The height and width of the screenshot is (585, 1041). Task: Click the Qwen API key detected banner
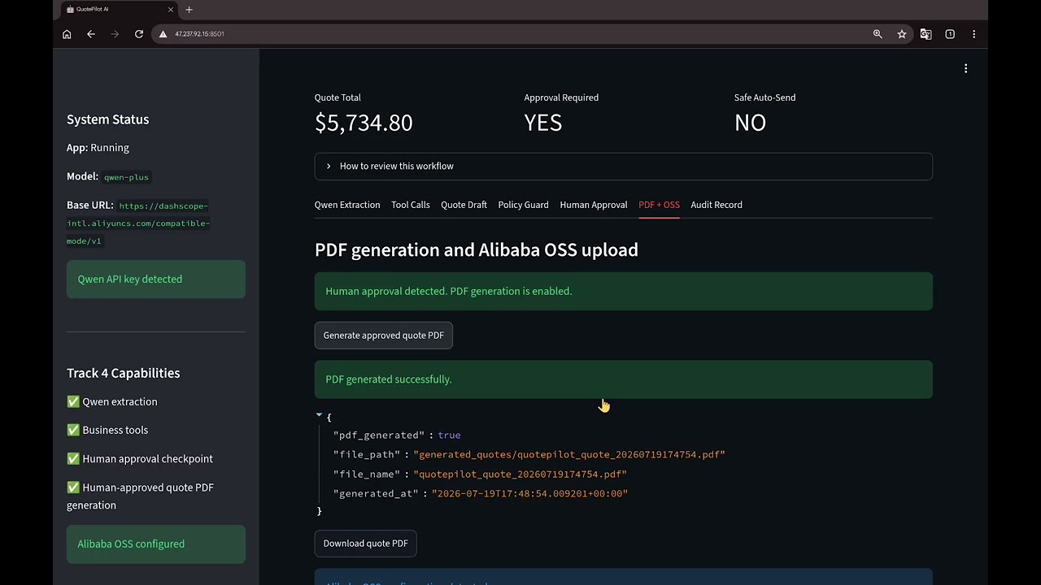155,279
